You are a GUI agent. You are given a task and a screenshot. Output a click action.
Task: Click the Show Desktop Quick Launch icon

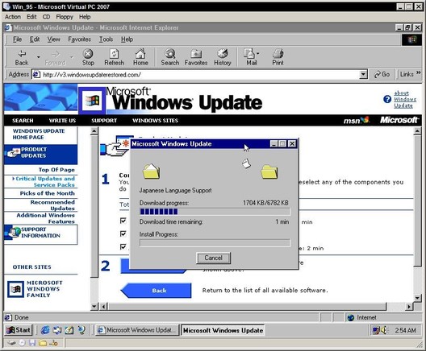[69, 330]
